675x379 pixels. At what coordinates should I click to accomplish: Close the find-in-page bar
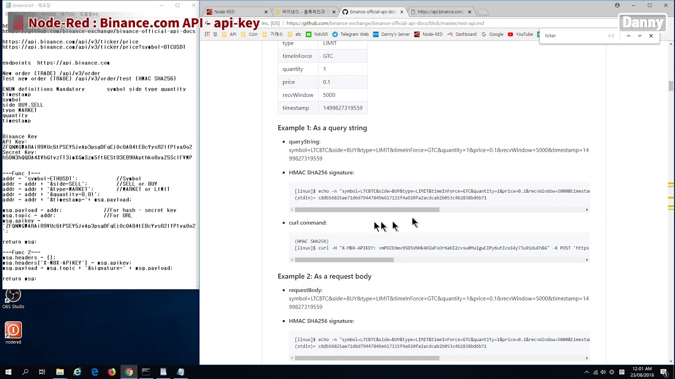[x=651, y=36]
